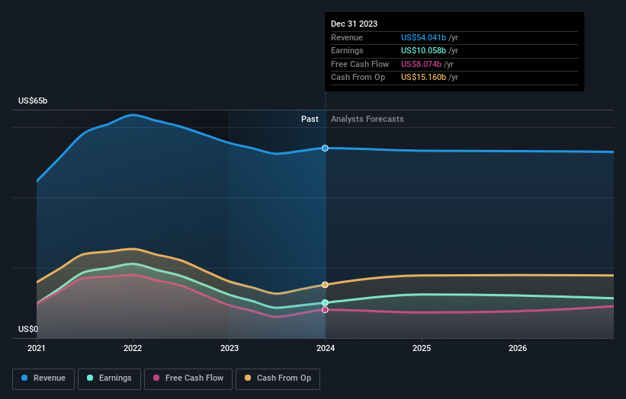Screen dimensions: 626x399
Task: Click the Past section label
Action: pos(310,119)
